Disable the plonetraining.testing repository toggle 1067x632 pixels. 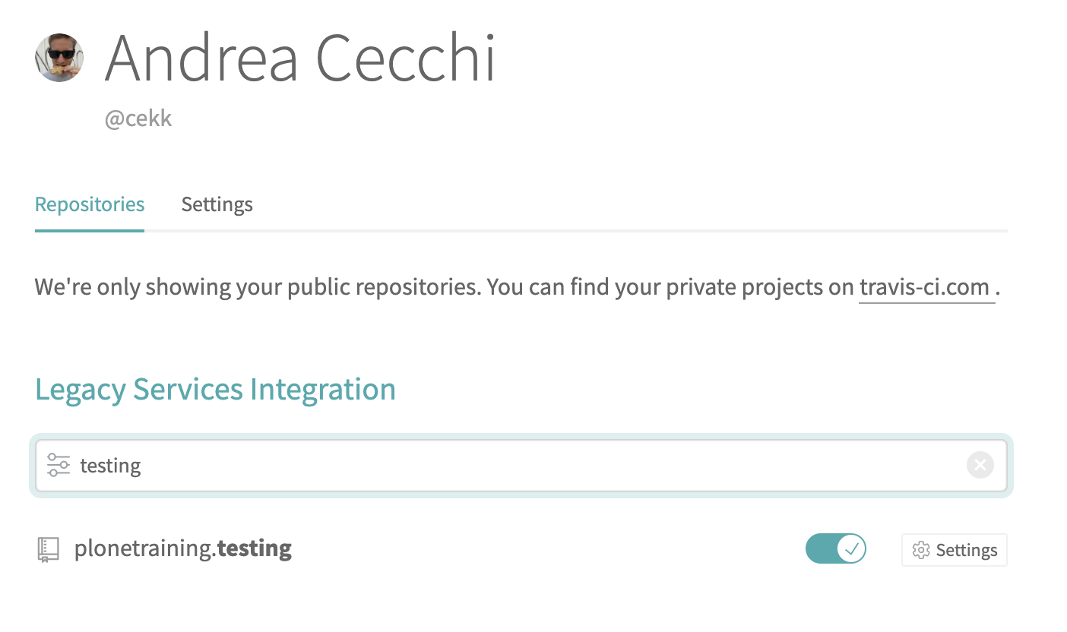836,548
